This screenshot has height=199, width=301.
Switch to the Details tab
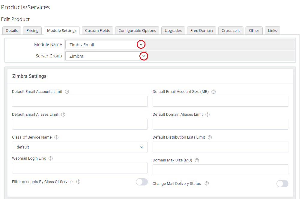coord(12,30)
